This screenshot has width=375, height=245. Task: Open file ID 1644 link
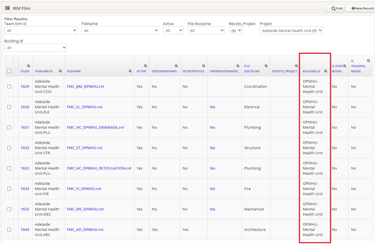25,229
